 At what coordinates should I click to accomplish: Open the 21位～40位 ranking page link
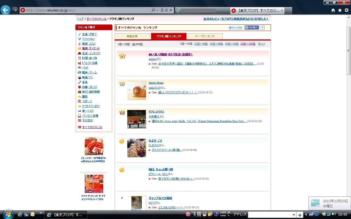tap(201, 44)
